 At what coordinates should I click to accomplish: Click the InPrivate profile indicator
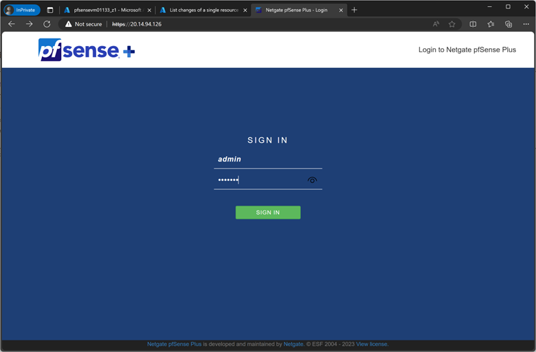[22, 10]
